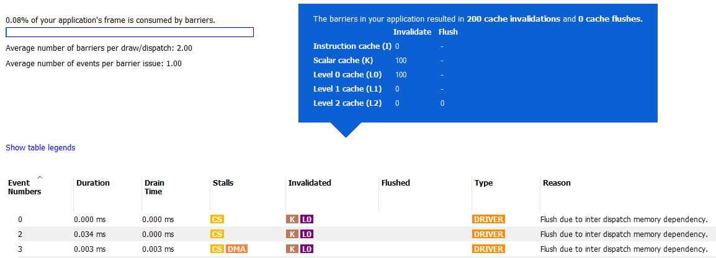This screenshot has height=258, width=716.
Task: Click the barrier frame consumption progress bar
Action: pyautogui.click(x=130, y=32)
